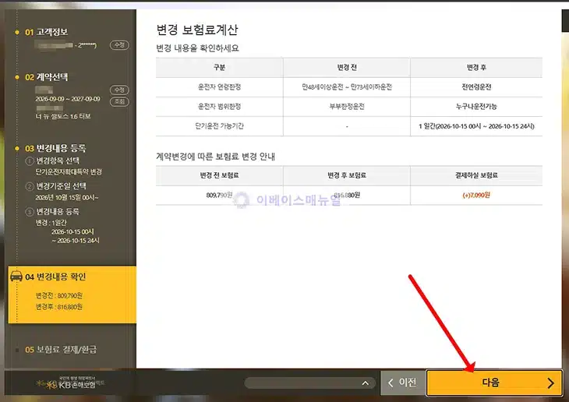Click the 변경 후 column header
The image size is (569, 402).
pos(476,68)
